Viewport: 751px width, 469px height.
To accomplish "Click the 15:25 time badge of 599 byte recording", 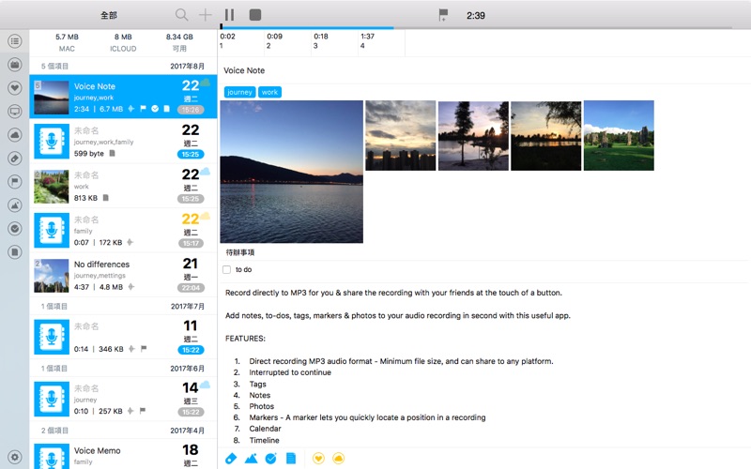I will click(191, 155).
